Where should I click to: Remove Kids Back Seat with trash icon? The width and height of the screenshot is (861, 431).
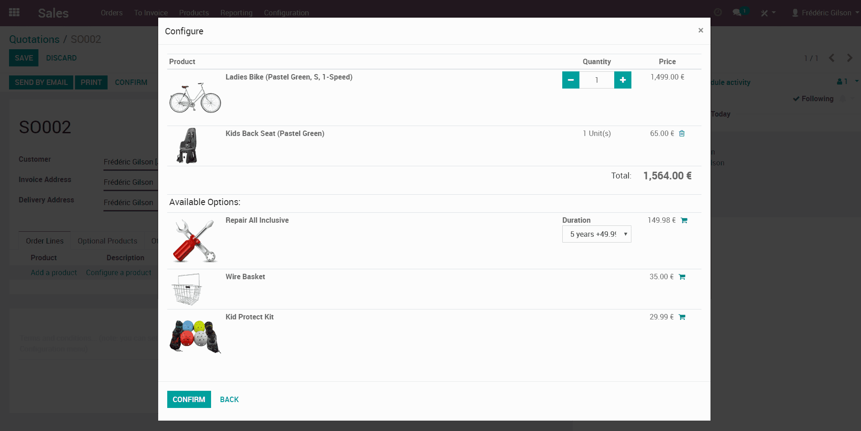[x=682, y=133]
